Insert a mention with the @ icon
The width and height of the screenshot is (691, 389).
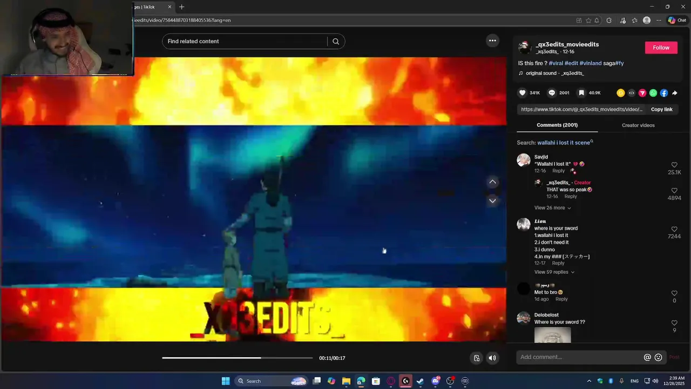(x=647, y=357)
